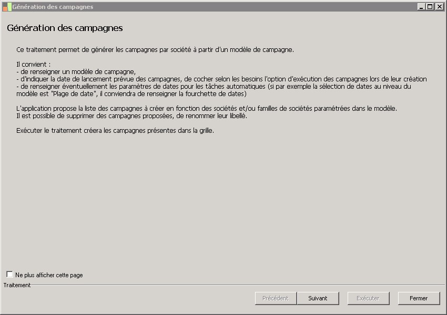447x315 pixels.
Task: Click the 'Exécuter le traitement créera' sentence
Action: click(115, 131)
